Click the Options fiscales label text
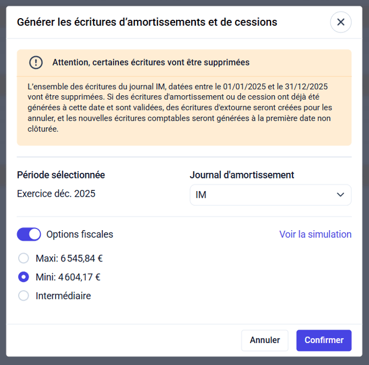The width and height of the screenshot is (369, 365). coord(80,235)
